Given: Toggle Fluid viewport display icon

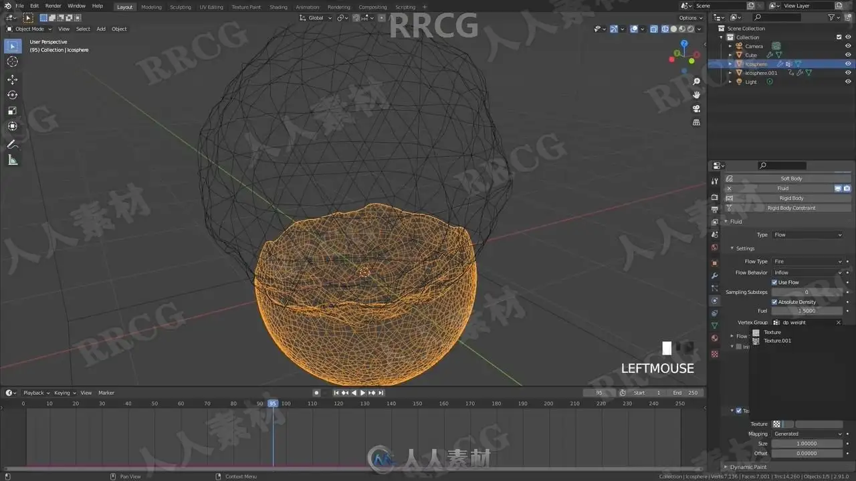Looking at the screenshot, I should 838,188.
